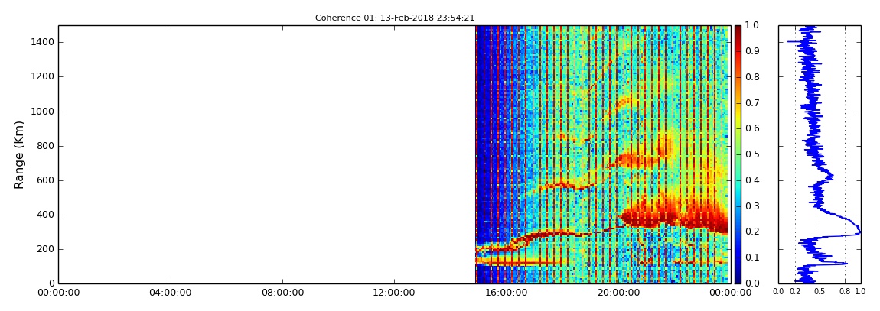Image resolution: width=880 pixels, height=311 pixels.
Task: Click the profile plot 0.8 tick label
Action: tap(846, 292)
